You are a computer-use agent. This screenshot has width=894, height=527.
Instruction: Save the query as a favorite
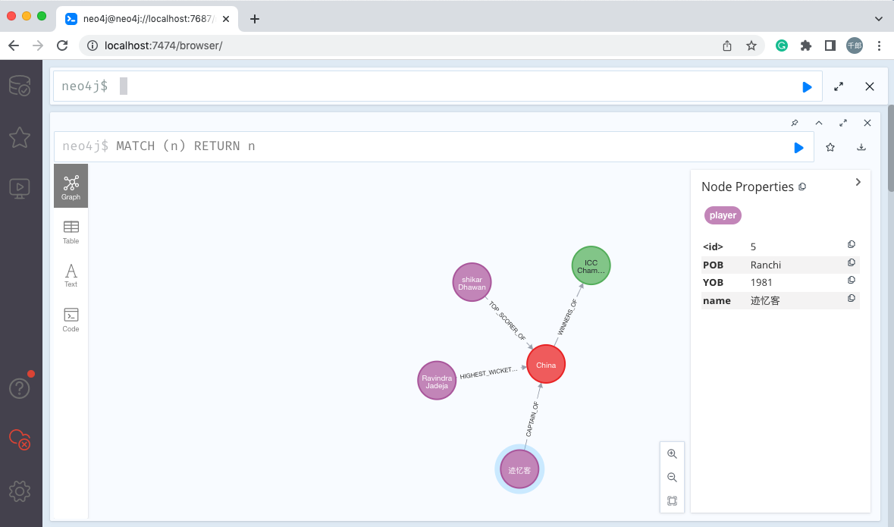pyautogui.click(x=830, y=147)
